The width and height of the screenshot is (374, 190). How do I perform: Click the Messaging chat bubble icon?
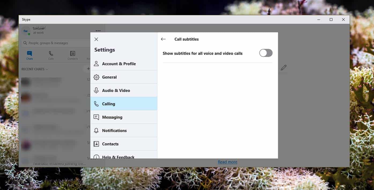point(96,117)
